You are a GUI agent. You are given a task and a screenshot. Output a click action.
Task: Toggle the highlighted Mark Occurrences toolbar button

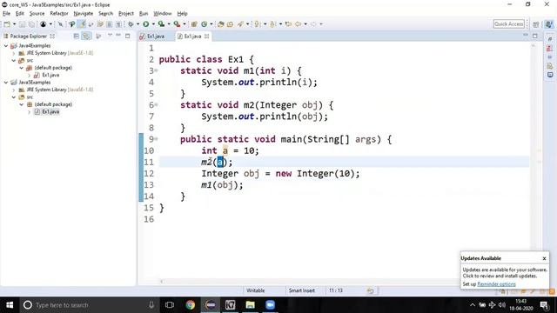click(82, 24)
